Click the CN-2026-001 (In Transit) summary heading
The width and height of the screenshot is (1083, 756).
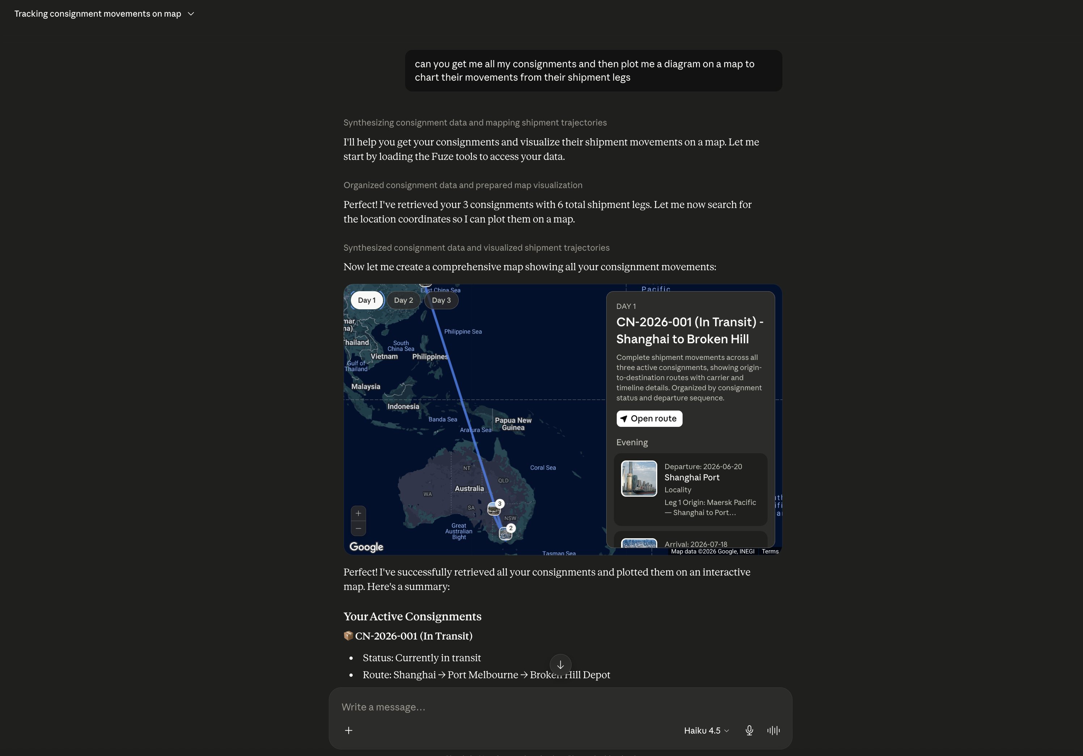click(413, 636)
